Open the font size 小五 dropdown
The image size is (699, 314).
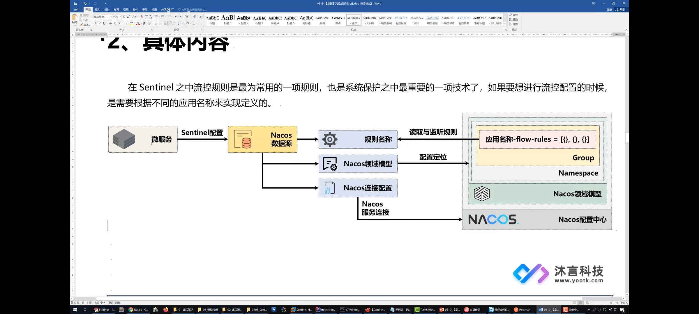click(x=120, y=17)
